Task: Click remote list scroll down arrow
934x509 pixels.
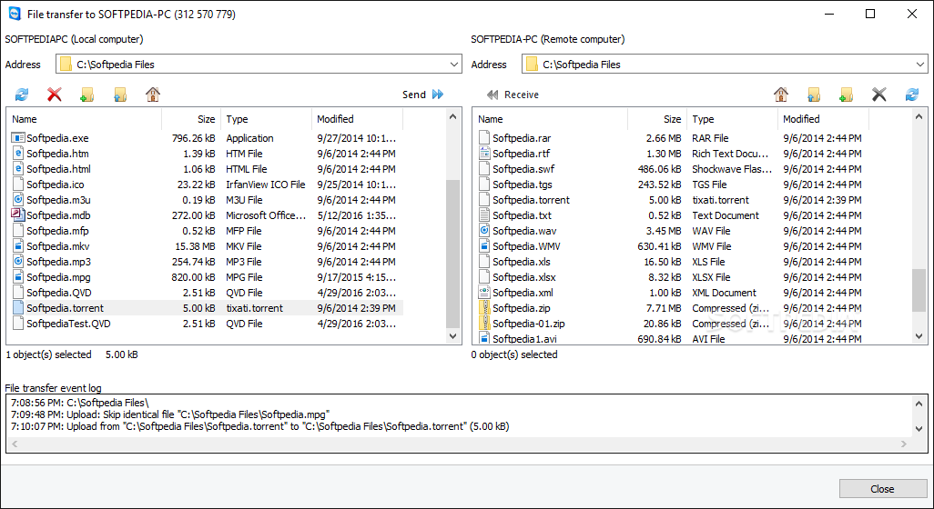Action: 919,336
